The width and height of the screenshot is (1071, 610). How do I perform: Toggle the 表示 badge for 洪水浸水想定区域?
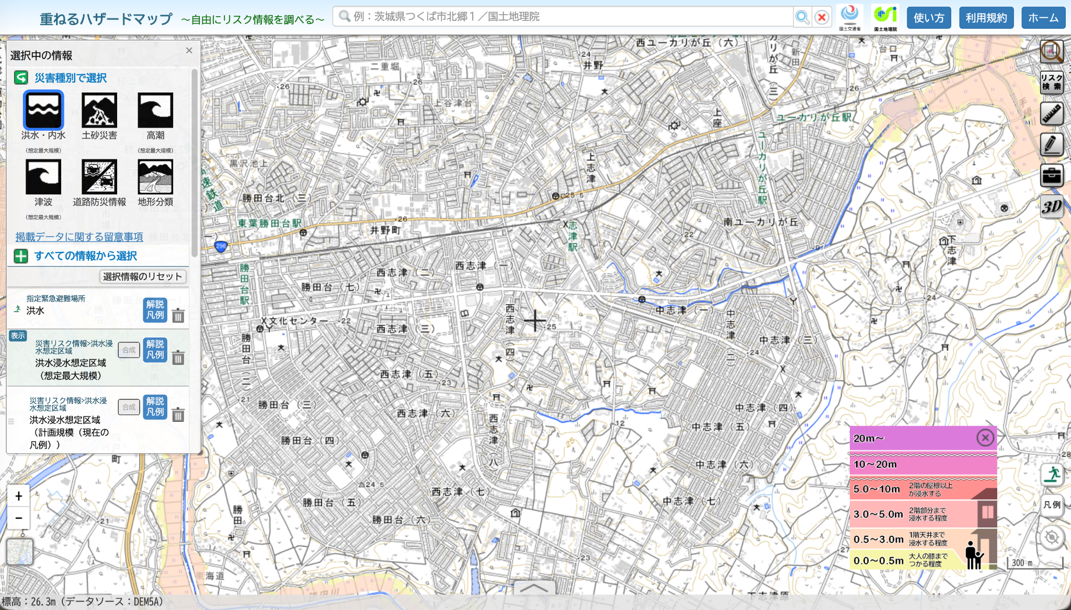[x=18, y=336]
